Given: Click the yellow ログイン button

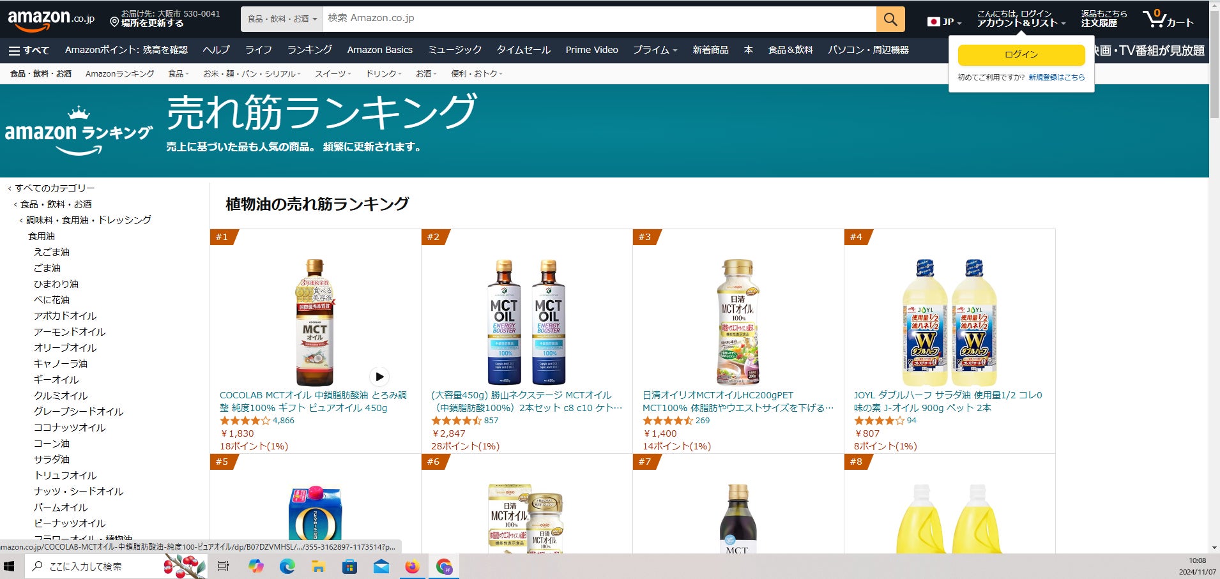Looking at the screenshot, I should point(1021,55).
